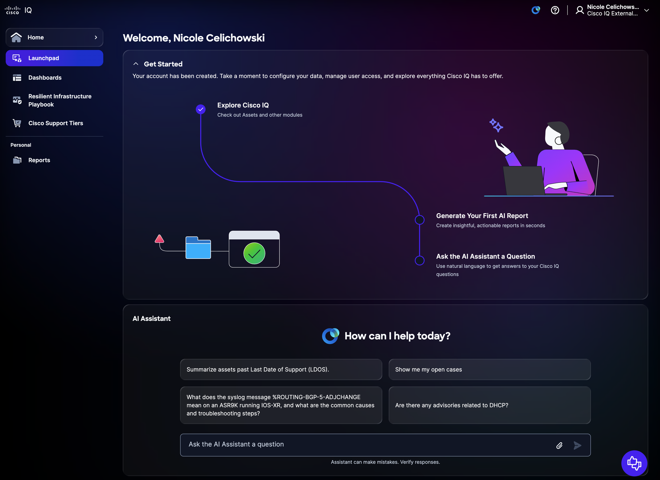Open the AI Assistant icon in header

tap(535, 10)
